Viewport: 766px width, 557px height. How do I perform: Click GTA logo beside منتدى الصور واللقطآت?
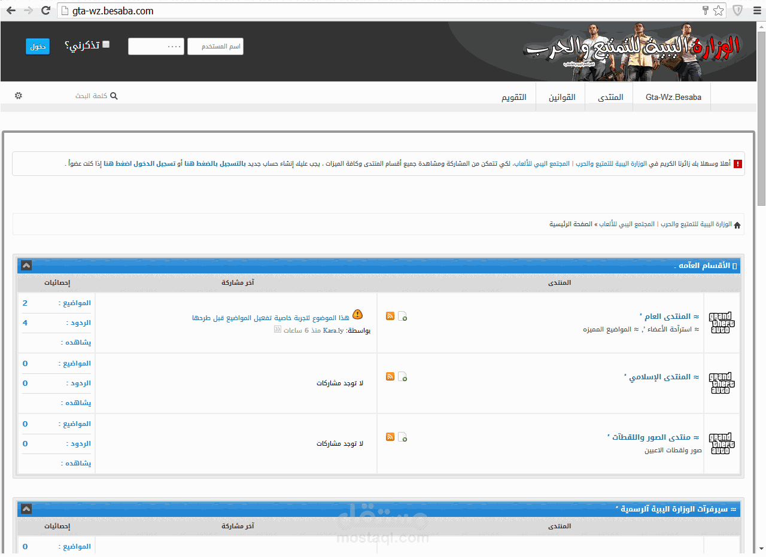tap(722, 444)
